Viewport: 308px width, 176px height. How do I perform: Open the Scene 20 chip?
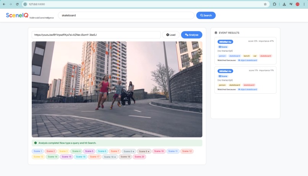tap(139, 157)
